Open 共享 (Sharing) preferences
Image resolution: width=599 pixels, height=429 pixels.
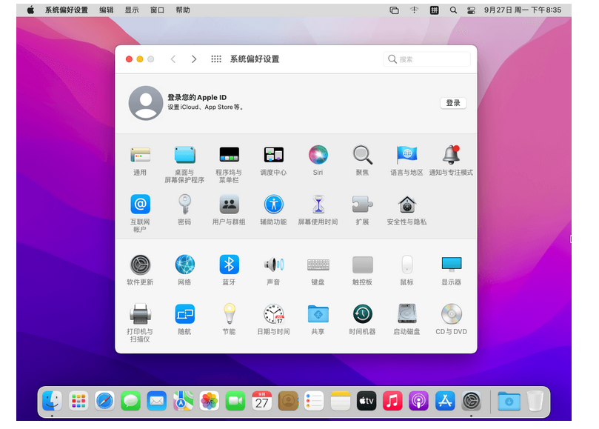coord(318,314)
